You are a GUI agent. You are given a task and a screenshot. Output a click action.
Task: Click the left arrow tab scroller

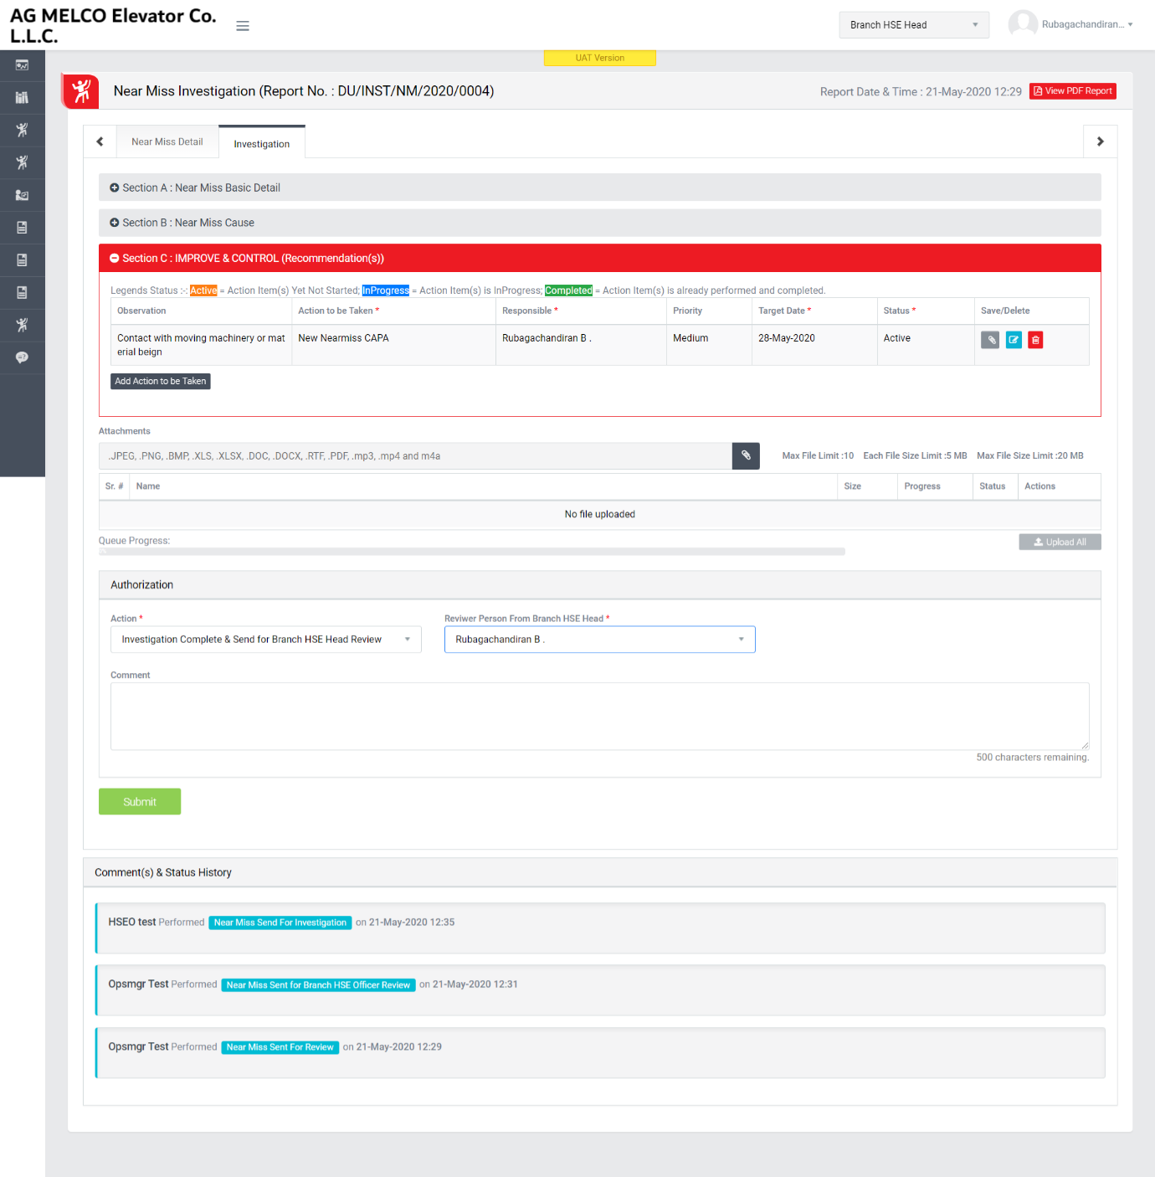[100, 141]
